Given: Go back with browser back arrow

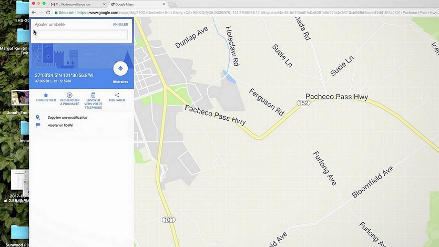Looking at the screenshot, I should [x=34, y=13].
